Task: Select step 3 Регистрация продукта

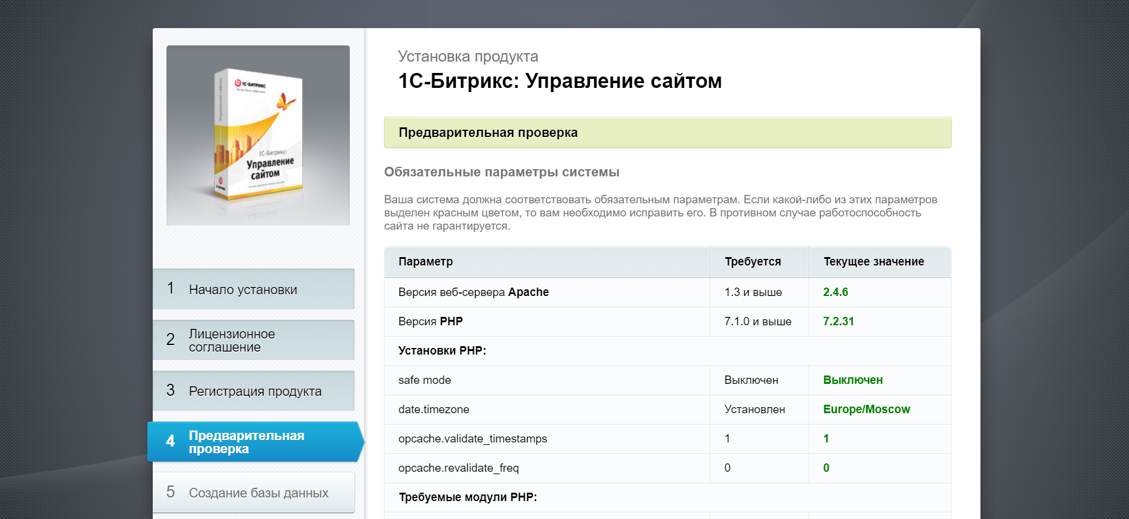Action: [253, 390]
